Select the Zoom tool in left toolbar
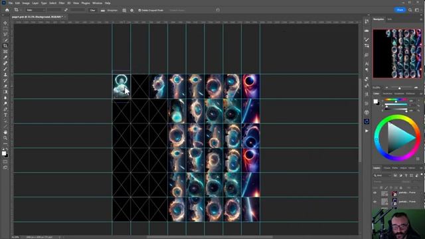 [5, 138]
